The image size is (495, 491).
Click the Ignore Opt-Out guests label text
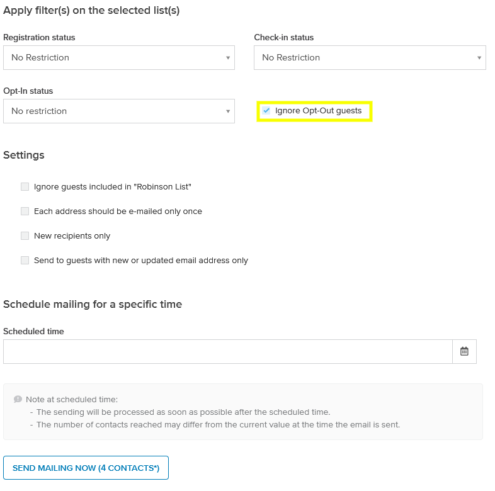(x=318, y=111)
